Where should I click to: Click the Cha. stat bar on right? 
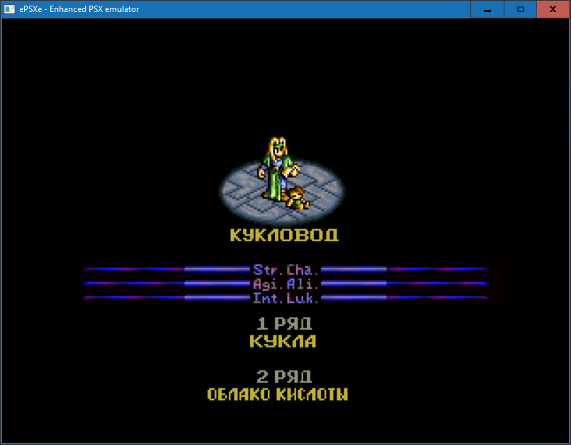[405, 270]
